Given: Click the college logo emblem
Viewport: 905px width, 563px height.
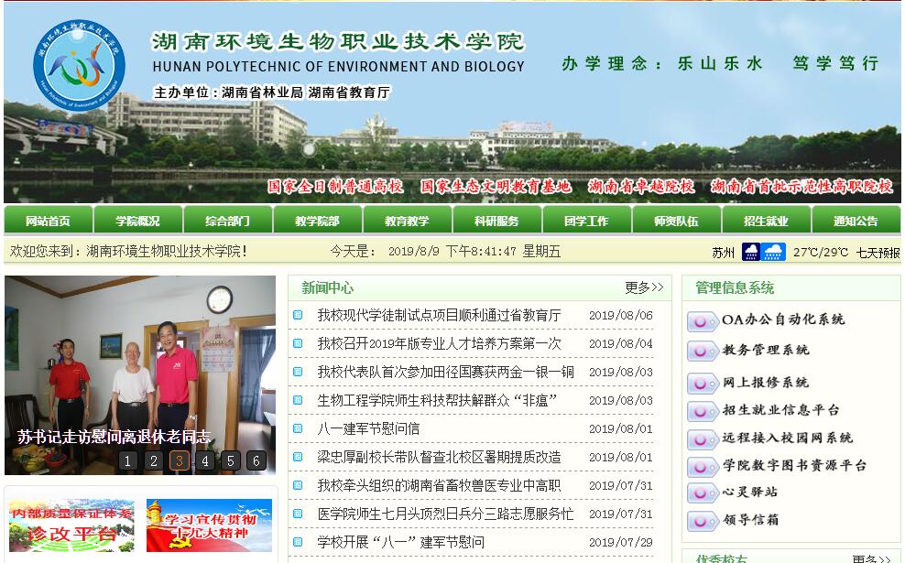Looking at the screenshot, I should click(x=79, y=64).
